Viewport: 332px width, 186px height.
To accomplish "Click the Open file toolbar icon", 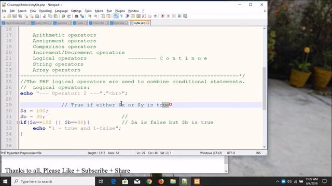I will 9,16.
